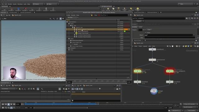
Task: Toggle the Enable checkbox
Action: 145,33
